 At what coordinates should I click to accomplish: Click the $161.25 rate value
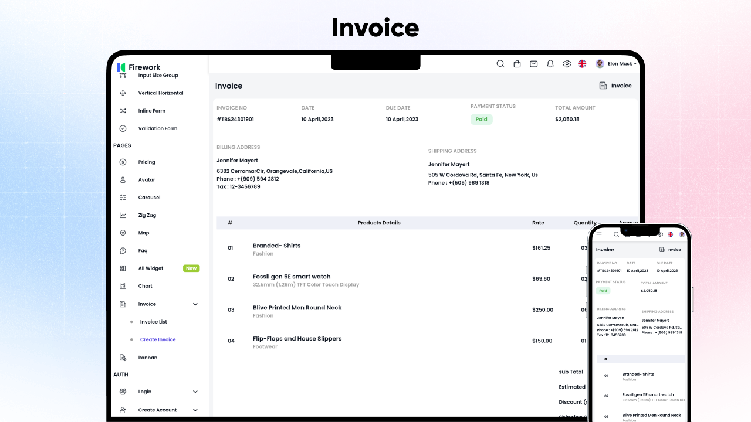pyautogui.click(x=541, y=248)
